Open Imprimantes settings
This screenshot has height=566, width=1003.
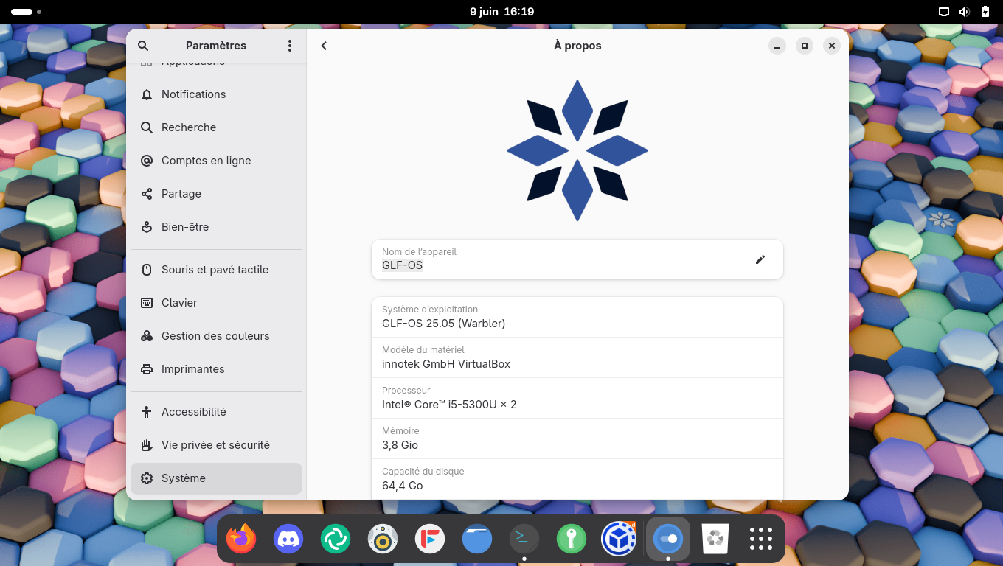click(216, 369)
